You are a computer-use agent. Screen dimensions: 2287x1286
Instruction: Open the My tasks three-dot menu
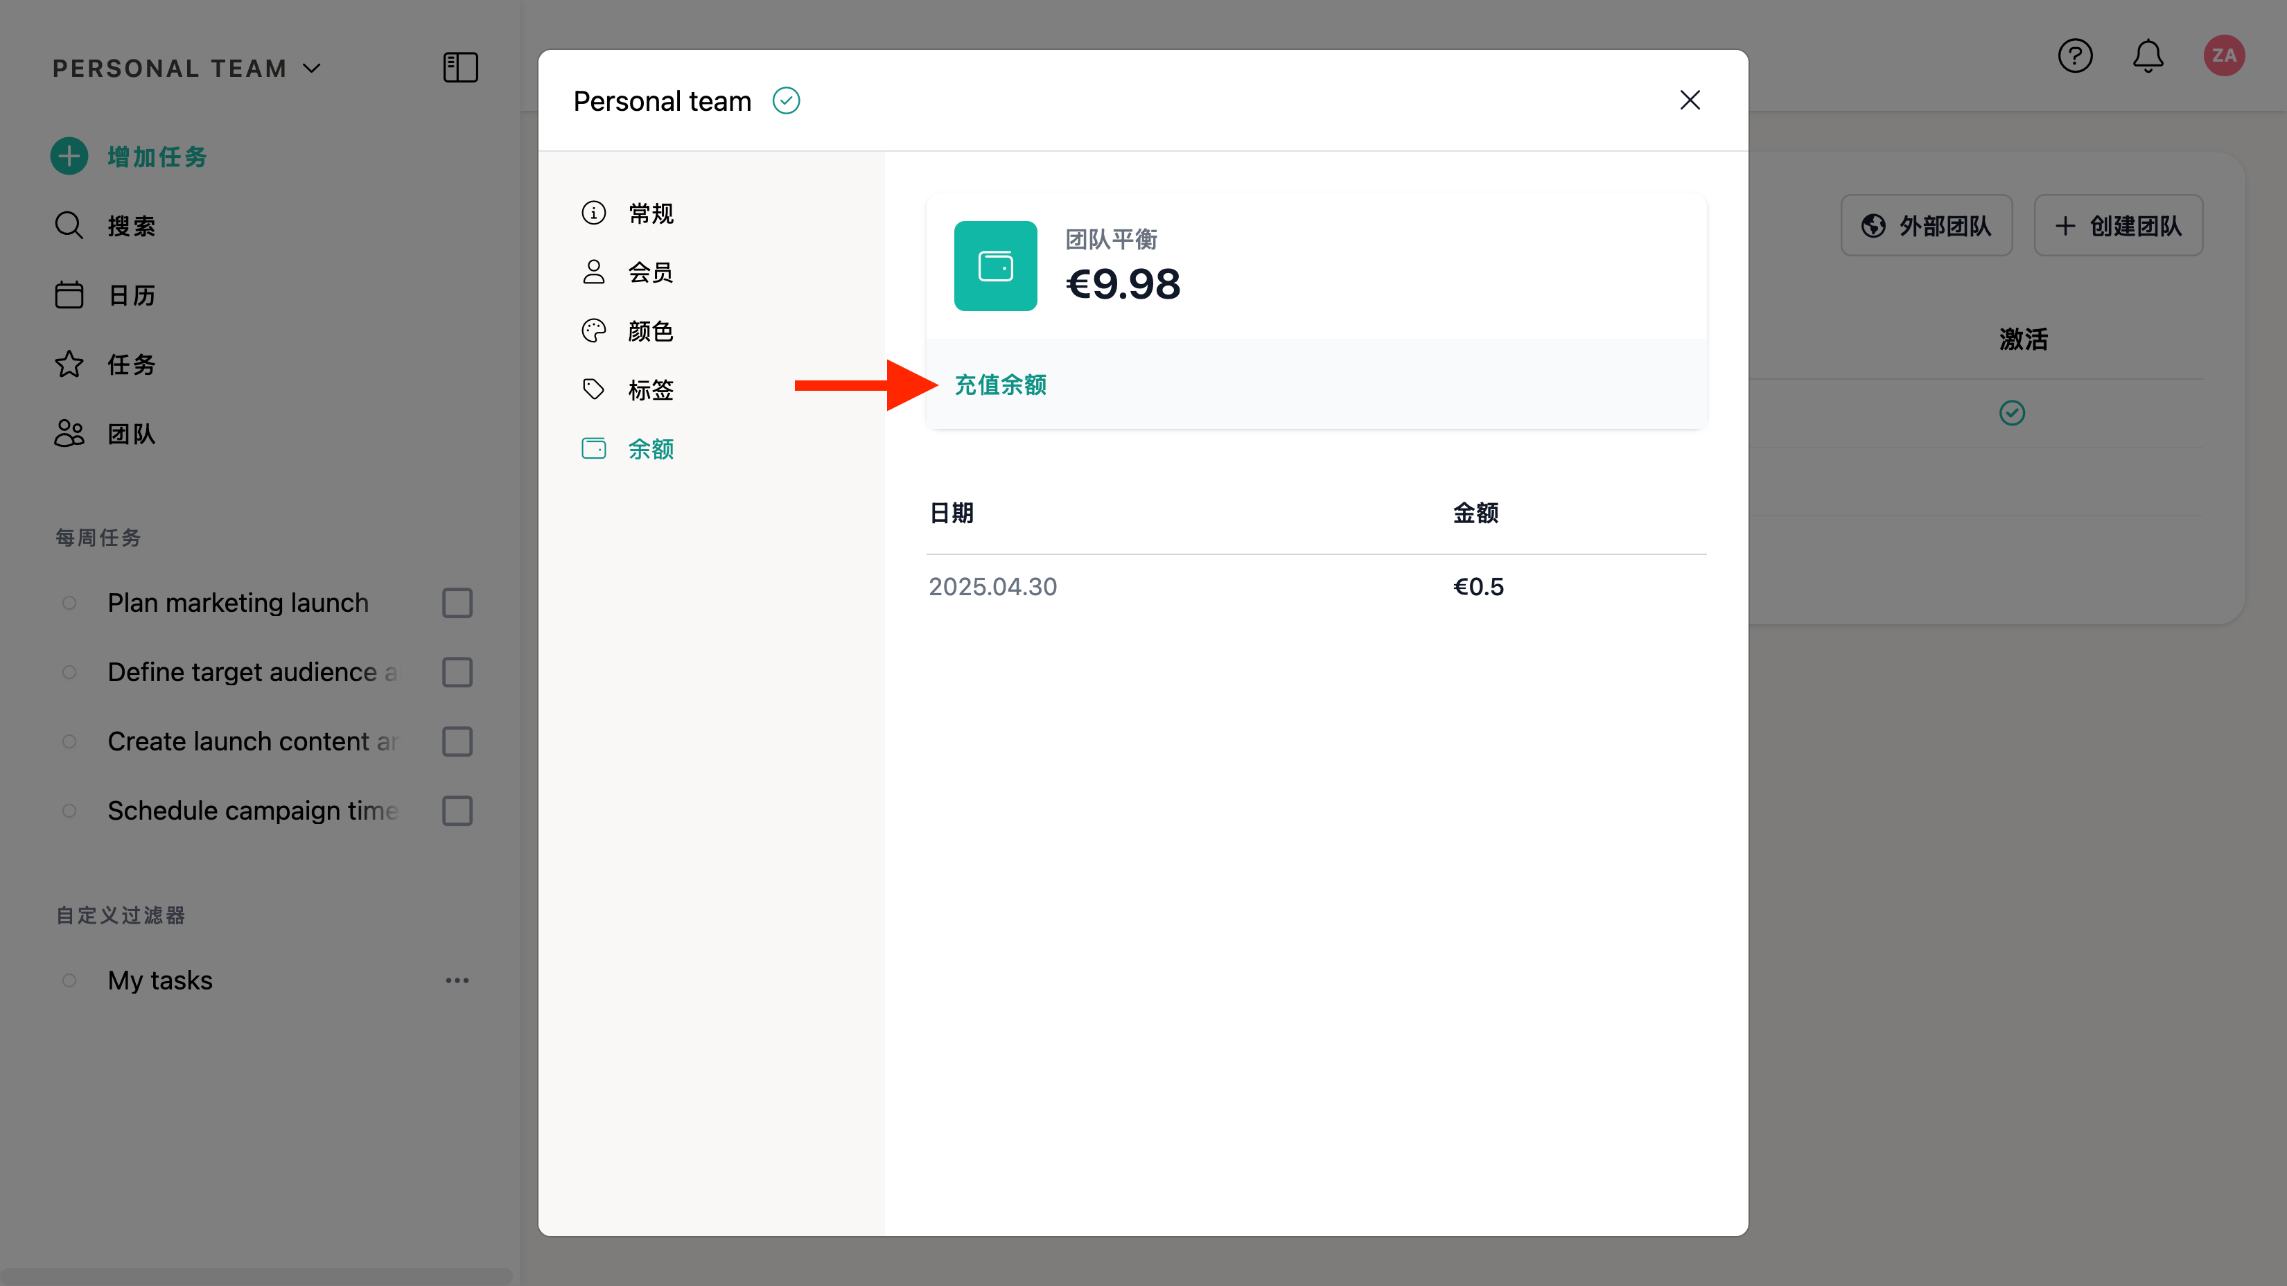pyautogui.click(x=457, y=980)
